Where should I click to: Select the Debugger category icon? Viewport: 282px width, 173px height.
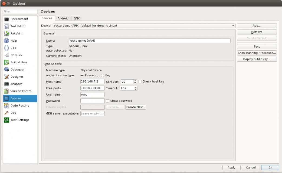pos(6,70)
